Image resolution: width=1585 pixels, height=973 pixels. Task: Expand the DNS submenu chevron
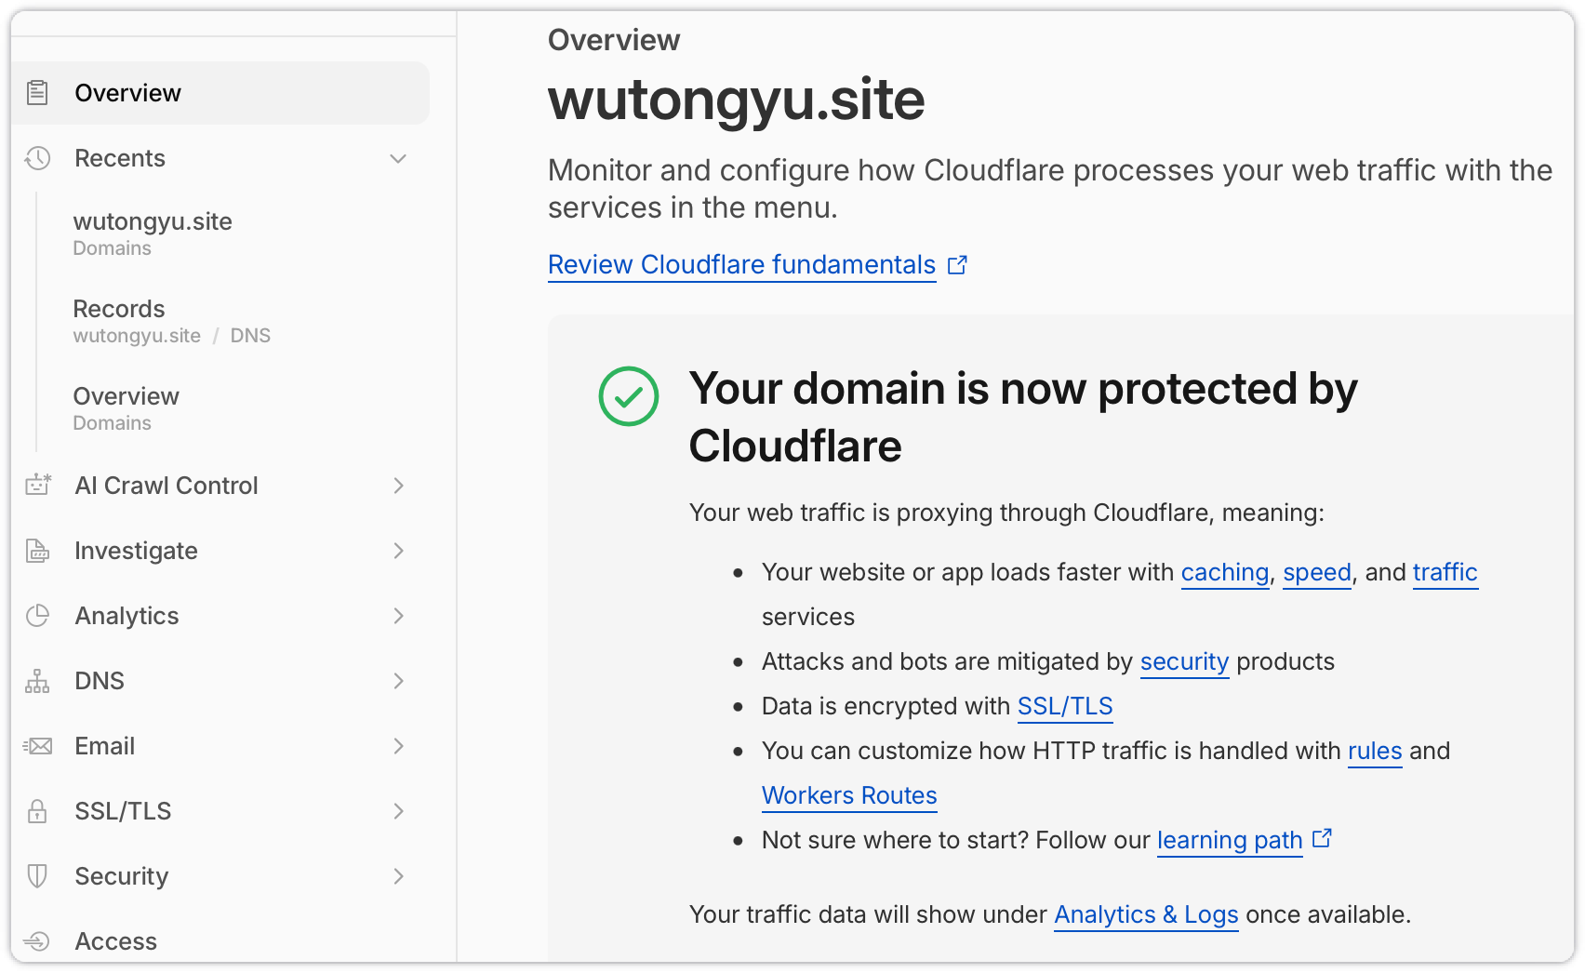[x=398, y=681]
